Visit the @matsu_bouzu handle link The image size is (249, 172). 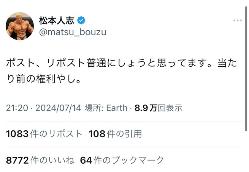[x=73, y=32]
